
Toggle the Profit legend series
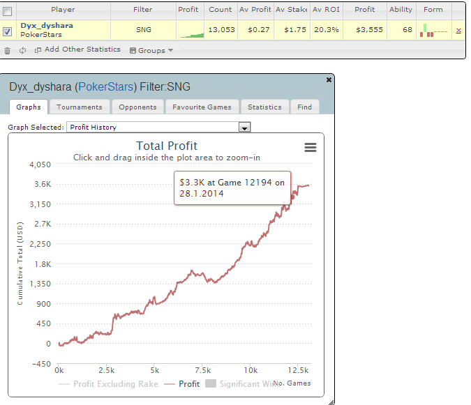pos(182,384)
